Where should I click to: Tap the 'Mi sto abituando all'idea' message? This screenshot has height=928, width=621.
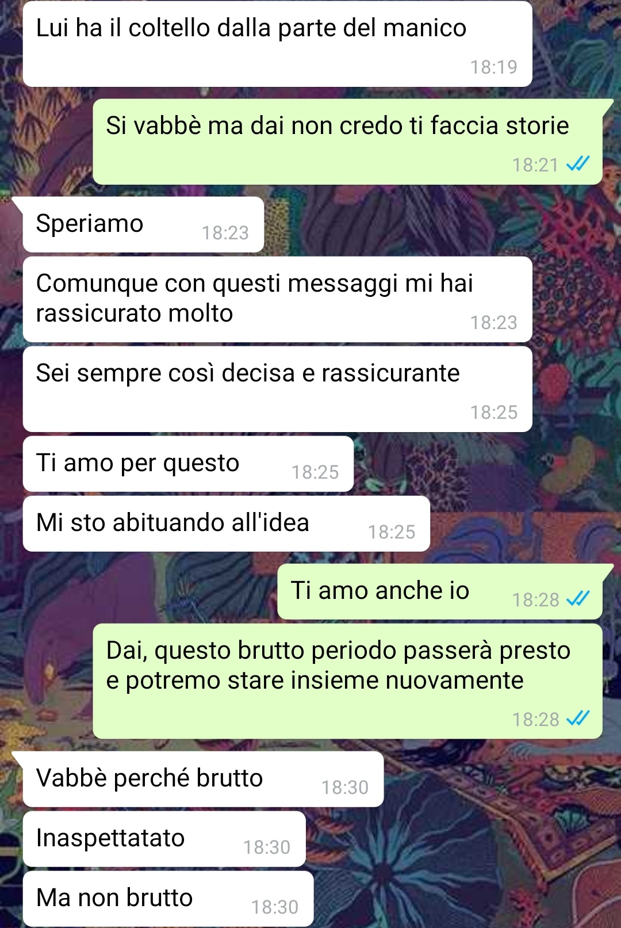click(x=227, y=524)
